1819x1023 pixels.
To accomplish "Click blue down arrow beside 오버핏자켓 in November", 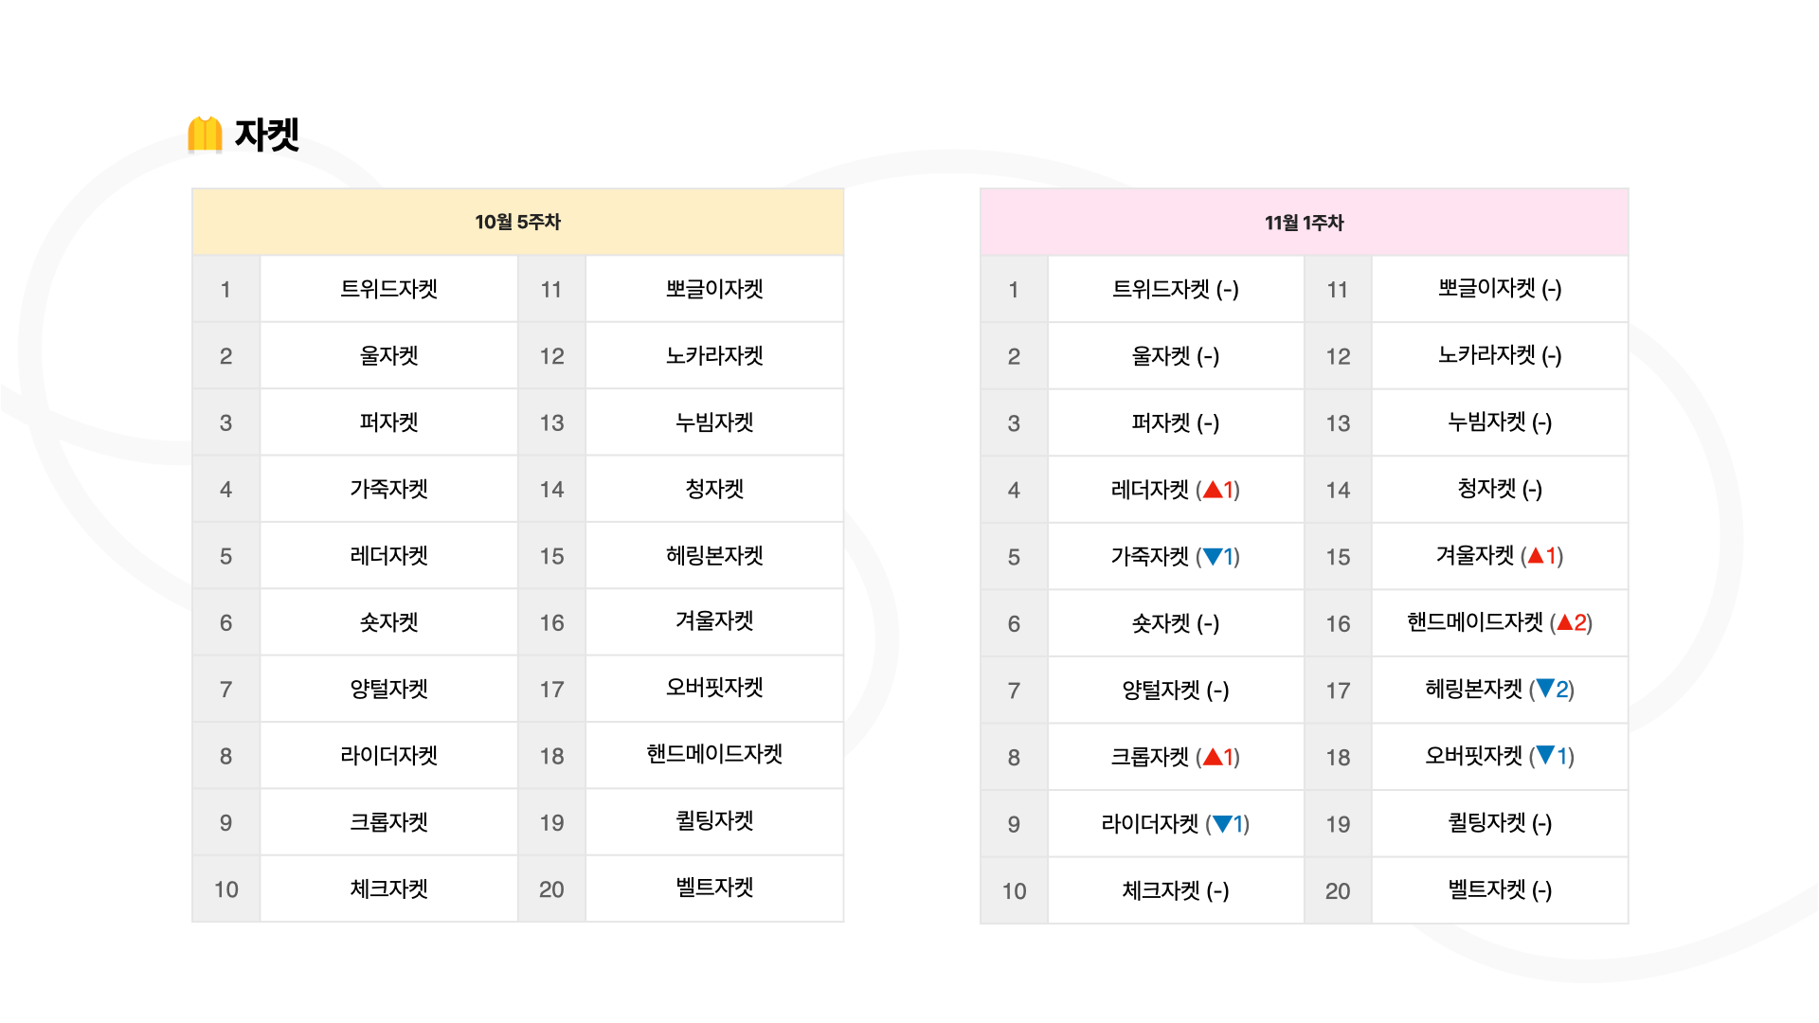I will pos(1545,756).
